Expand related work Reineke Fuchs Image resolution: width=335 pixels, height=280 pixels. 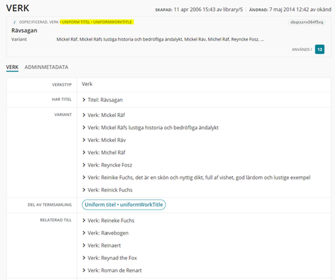83,221
